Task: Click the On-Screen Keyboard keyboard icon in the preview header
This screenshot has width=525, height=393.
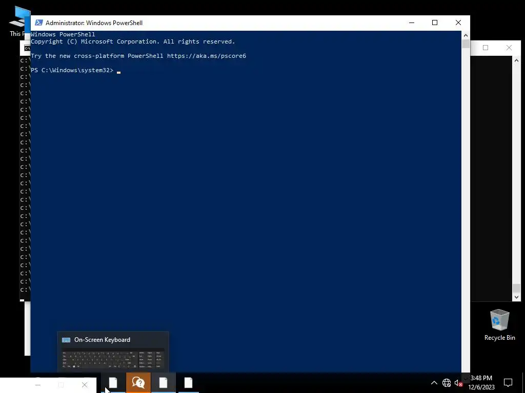Action: tap(66, 340)
